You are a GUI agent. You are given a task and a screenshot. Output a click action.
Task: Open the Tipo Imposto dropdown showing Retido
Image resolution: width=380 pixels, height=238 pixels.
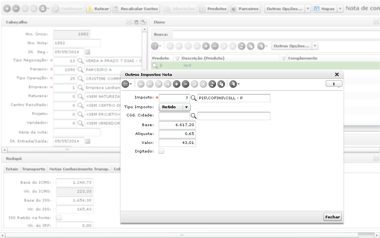pos(174,107)
